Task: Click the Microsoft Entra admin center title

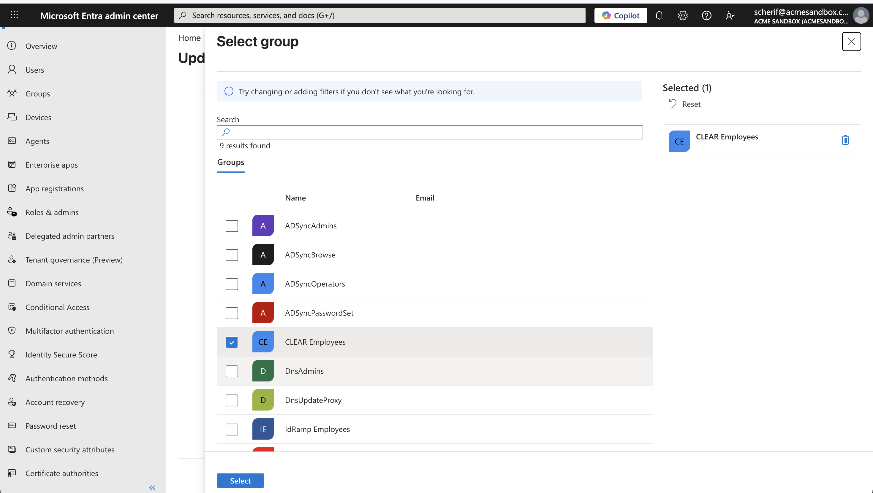Action: (x=99, y=16)
